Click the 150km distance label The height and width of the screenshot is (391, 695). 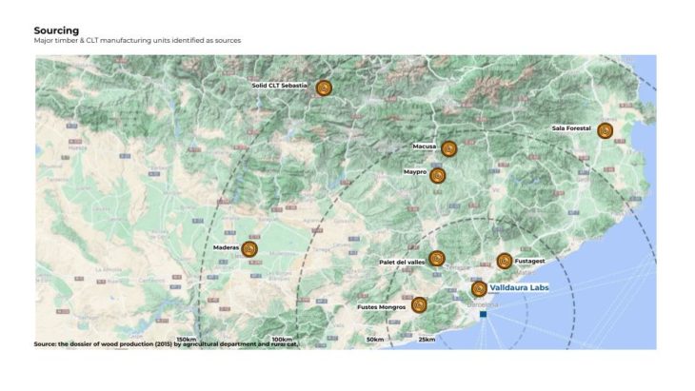[x=187, y=340]
